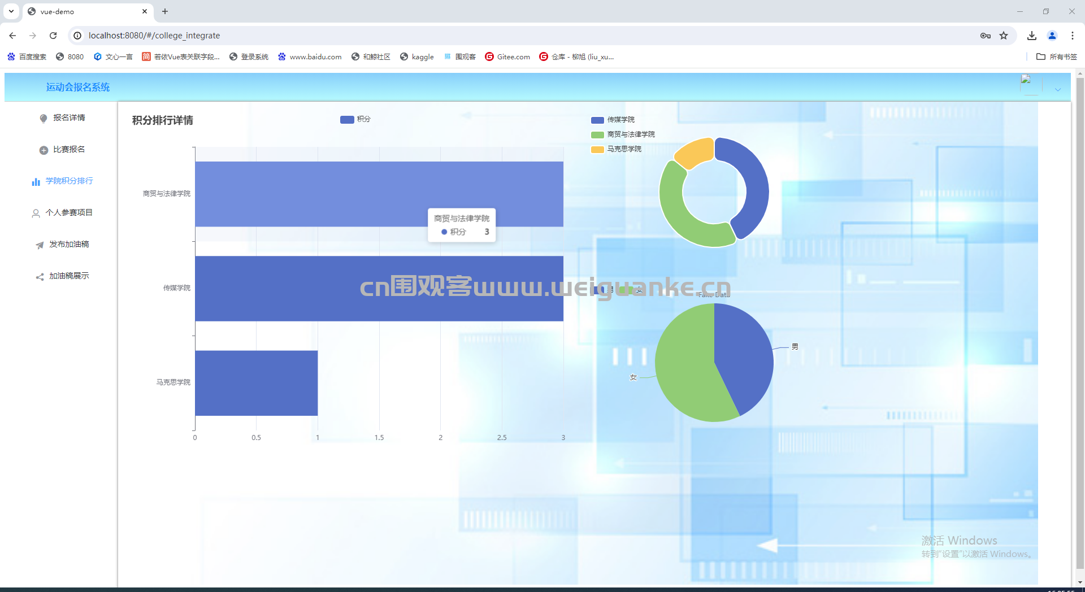Open kaggle bookmark
The width and height of the screenshot is (1085, 592).
click(x=417, y=56)
